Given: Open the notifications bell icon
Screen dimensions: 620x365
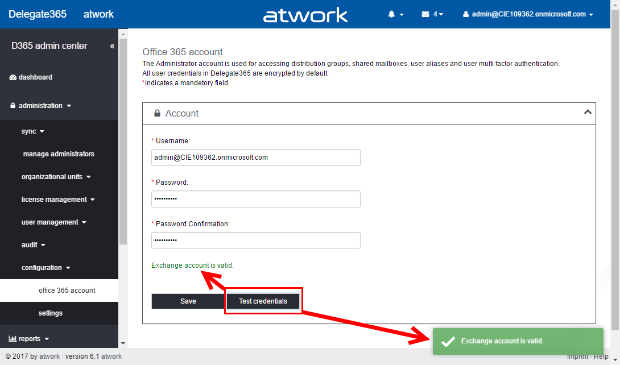Looking at the screenshot, I should [x=391, y=14].
